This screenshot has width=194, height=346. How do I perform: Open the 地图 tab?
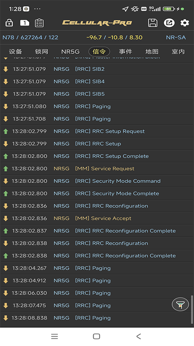pyautogui.click(x=152, y=52)
